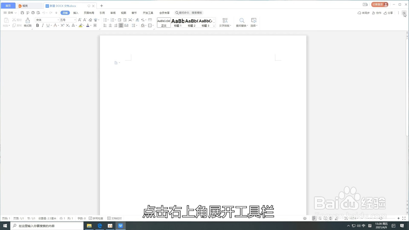Image resolution: width=409 pixels, height=230 pixels.
Task: Toggle underline formatting
Action: point(48,25)
